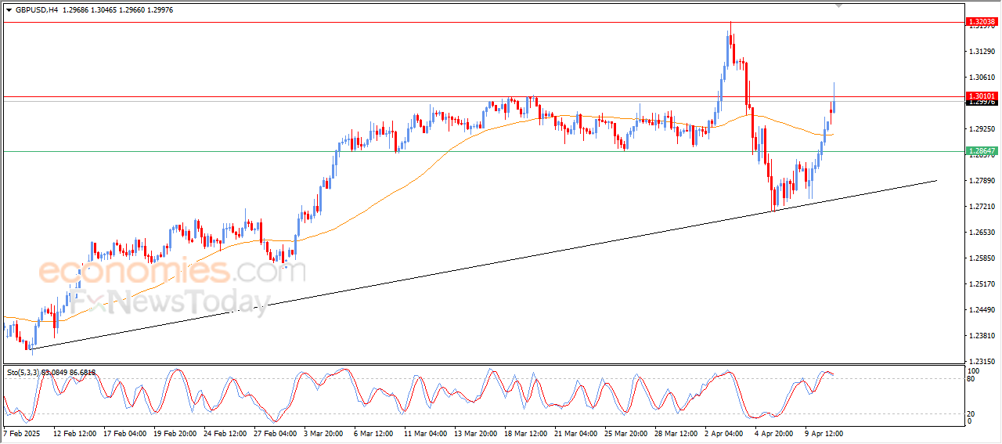Click the 1.27890 price axis value
Image resolution: width=1002 pixels, height=444 pixels.
pyautogui.click(x=982, y=180)
